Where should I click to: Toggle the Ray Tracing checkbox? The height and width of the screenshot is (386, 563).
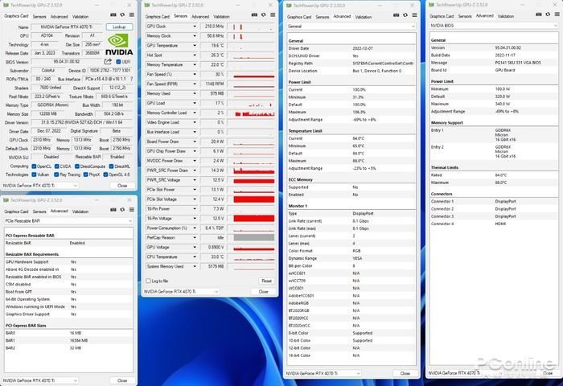pos(56,175)
